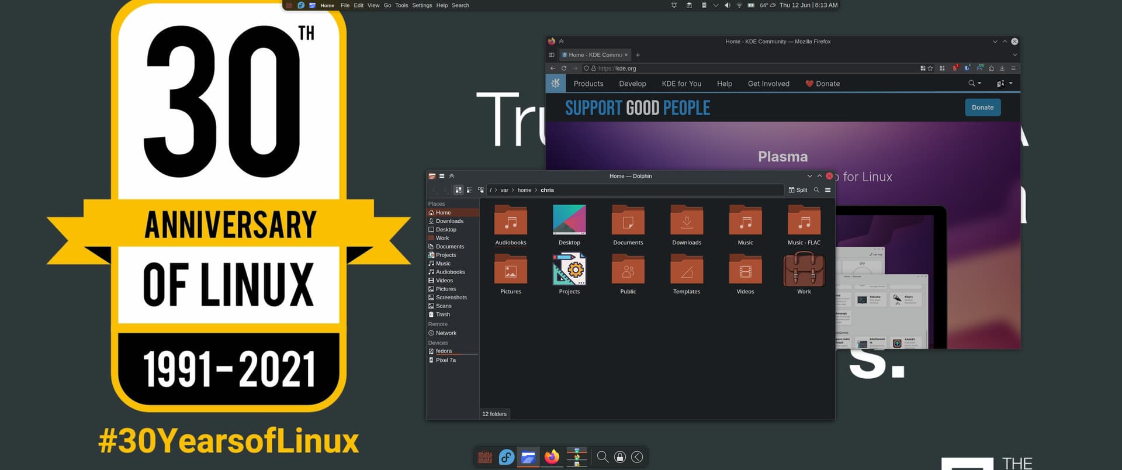The width and height of the screenshot is (1122, 470).
Task: Open Dolphin's hamburger menu at toolbar right
Action: point(827,190)
